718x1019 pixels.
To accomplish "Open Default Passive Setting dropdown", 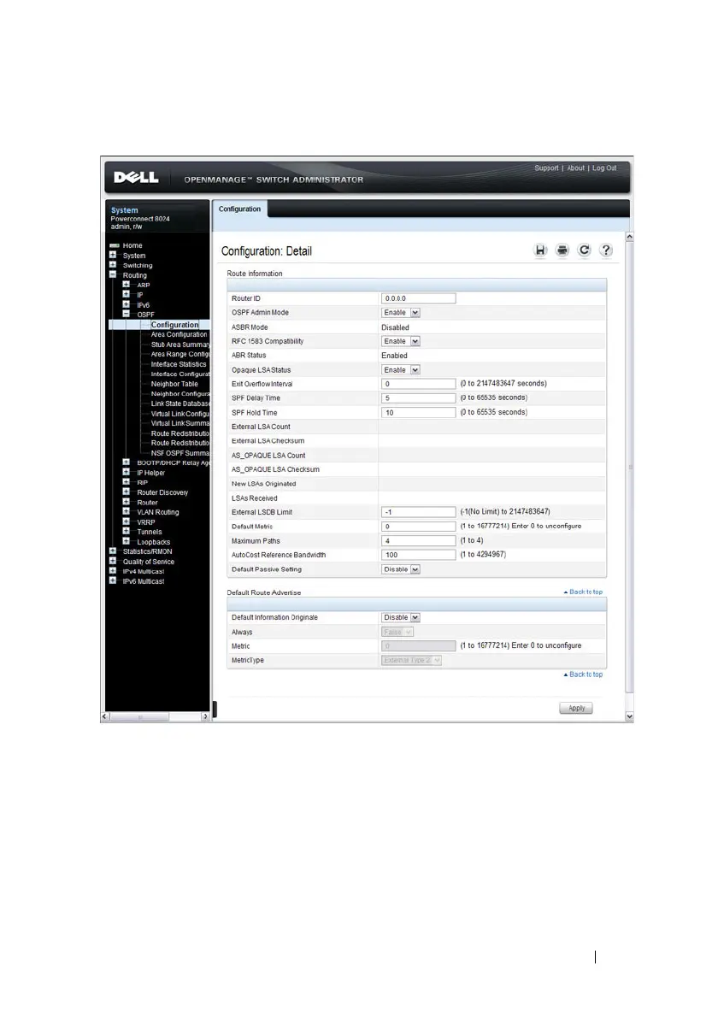I will pyautogui.click(x=401, y=569).
